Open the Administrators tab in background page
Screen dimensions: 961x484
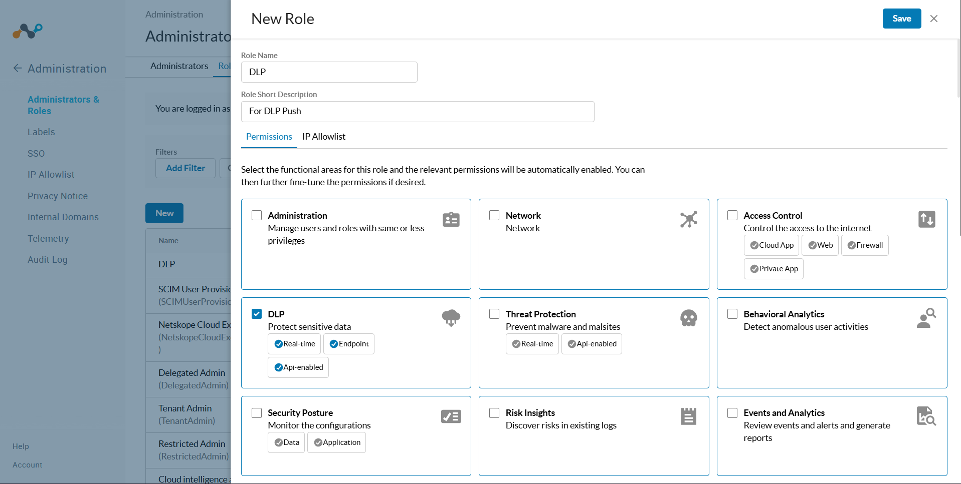(179, 66)
